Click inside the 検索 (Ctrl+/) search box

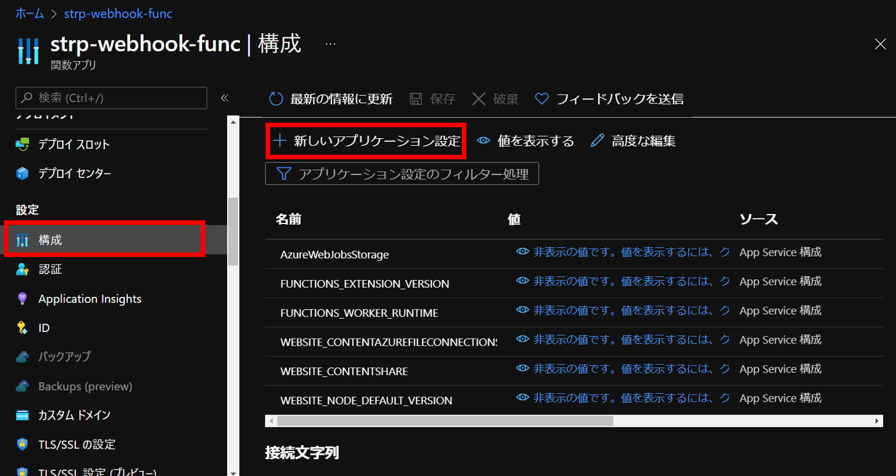pyautogui.click(x=111, y=97)
